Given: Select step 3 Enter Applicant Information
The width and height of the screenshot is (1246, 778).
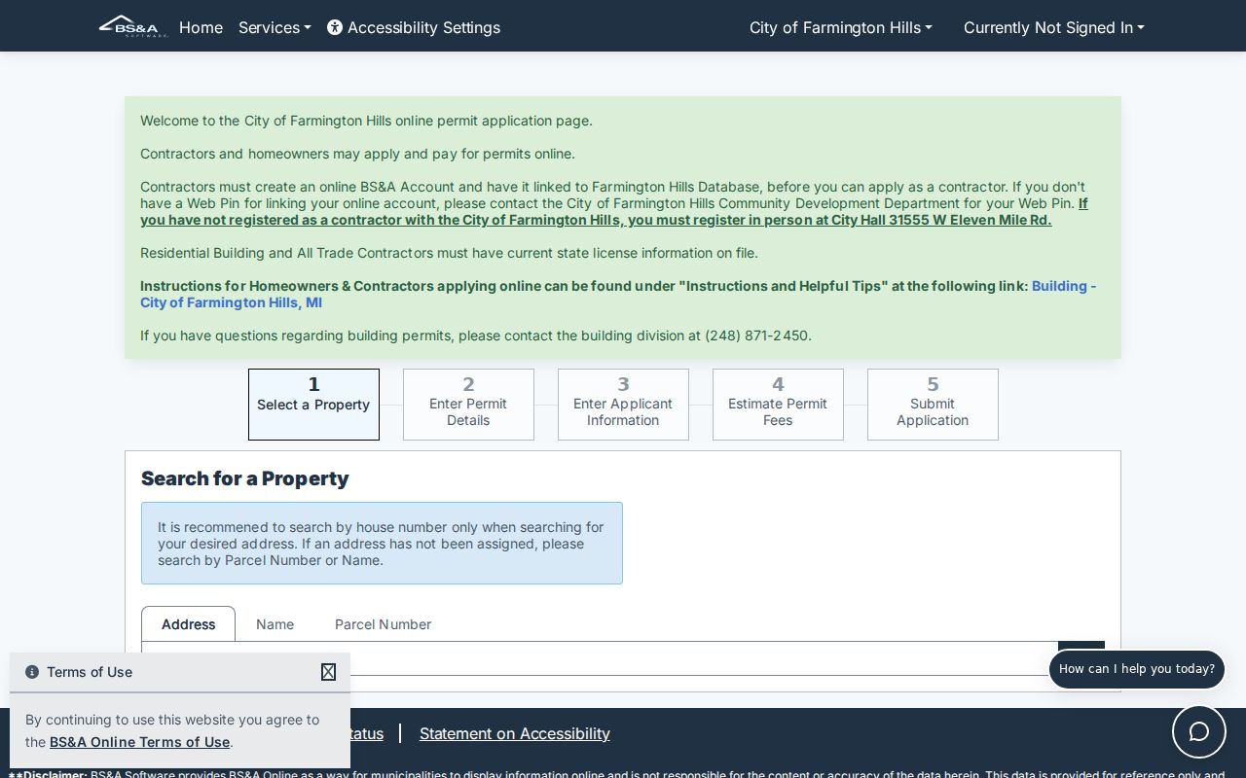Looking at the screenshot, I should tap(623, 405).
